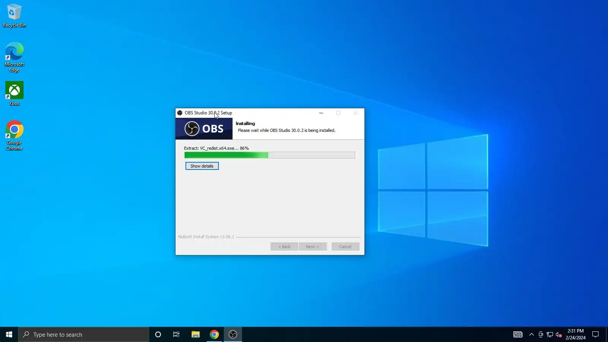Click the OBS icon in the Setup title bar

[180, 113]
